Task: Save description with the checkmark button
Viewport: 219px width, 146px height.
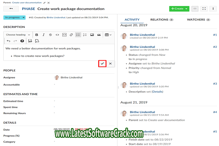Action: (x=103, y=64)
